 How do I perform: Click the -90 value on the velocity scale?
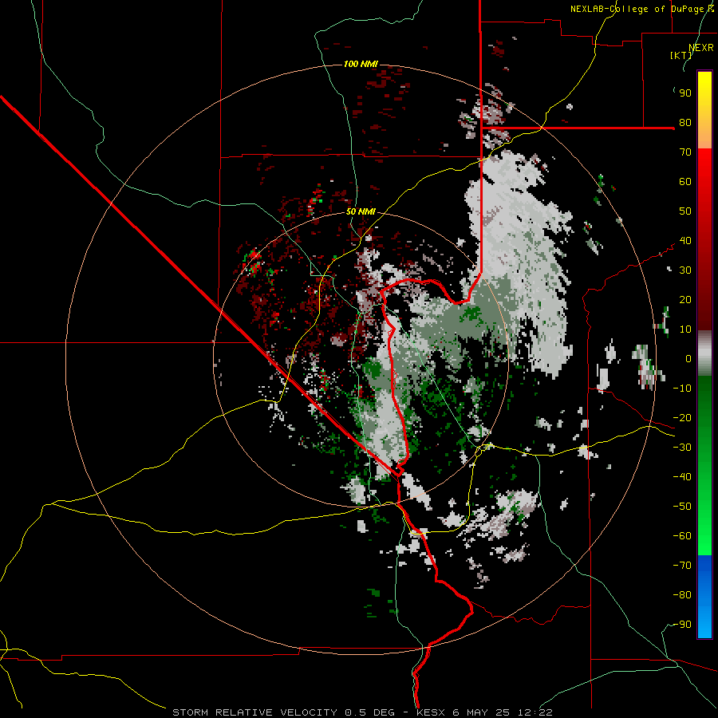tap(682, 625)
